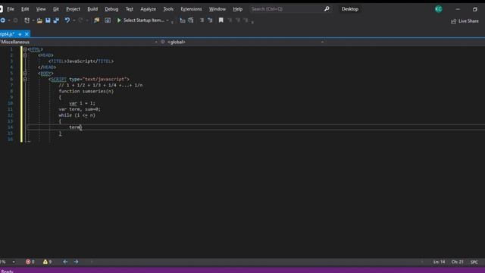Click the Ln: 14 status indicator

(x=439, y=262)
